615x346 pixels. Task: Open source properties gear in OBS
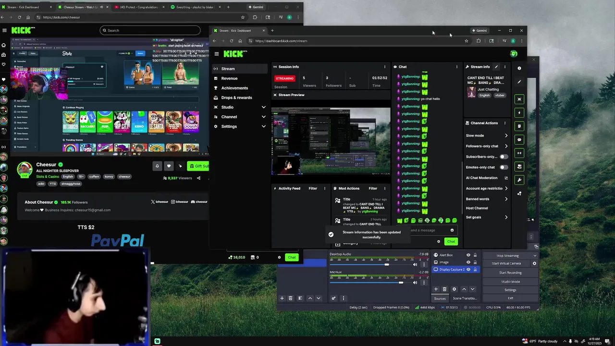click(x=454, y=289)
